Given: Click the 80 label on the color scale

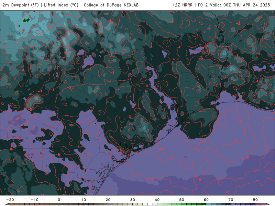Looking at the screenshot, I should point(255,200).
